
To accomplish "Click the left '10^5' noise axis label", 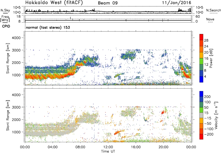I will click(17, 7).
